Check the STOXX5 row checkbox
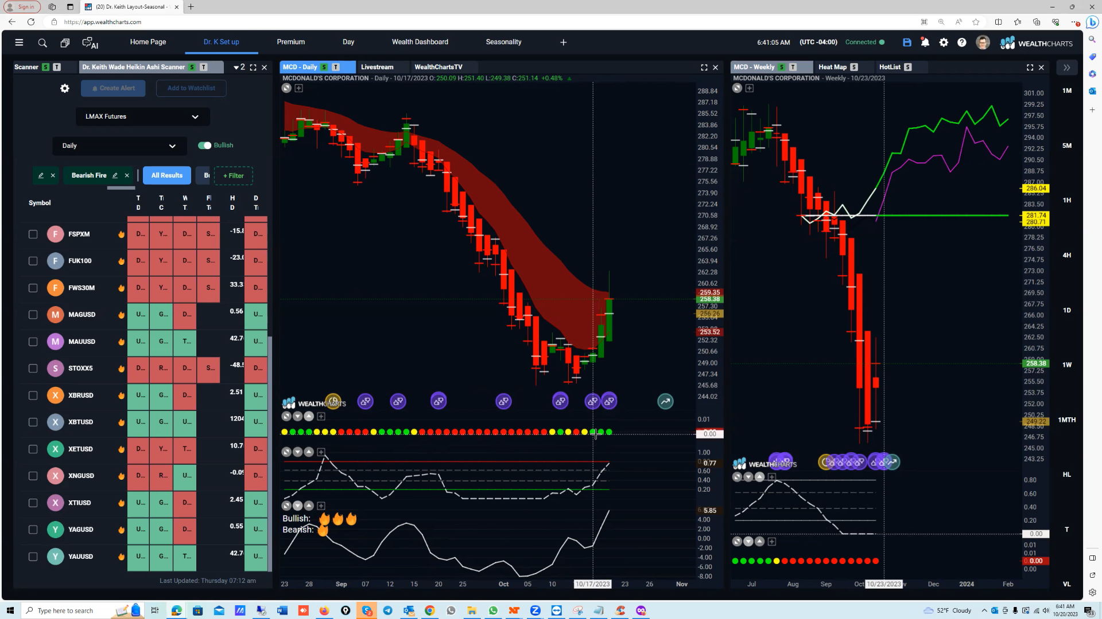Image resolution: width=1102 pixels, height=619 pixels. 33,369
